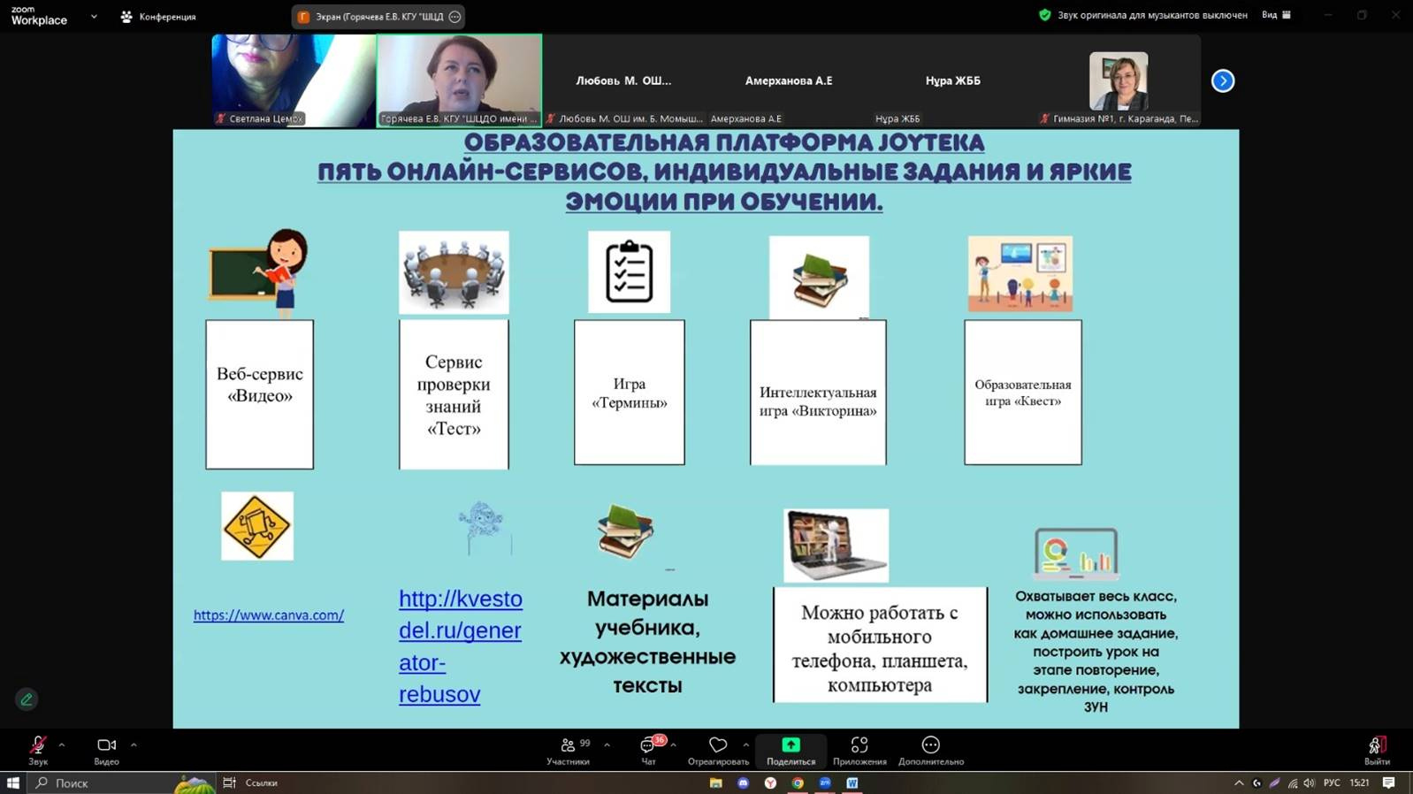
Task: Click the Выйти leave meeting button
Action: tap(1377, 750)
